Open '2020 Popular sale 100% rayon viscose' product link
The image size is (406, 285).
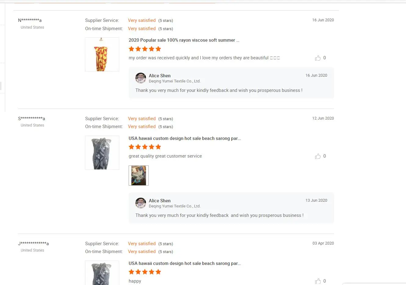point(184,40)
